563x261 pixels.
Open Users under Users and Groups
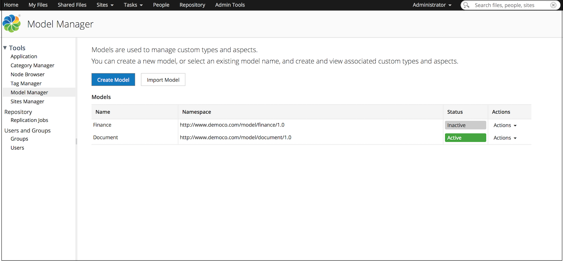pos(17,148)
